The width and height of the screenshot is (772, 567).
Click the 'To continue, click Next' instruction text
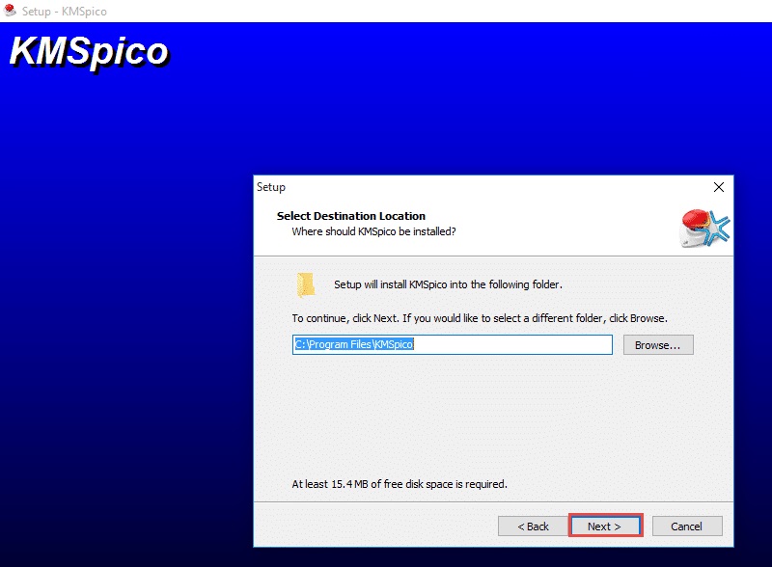pyautogui.click(x=480, y=317)
